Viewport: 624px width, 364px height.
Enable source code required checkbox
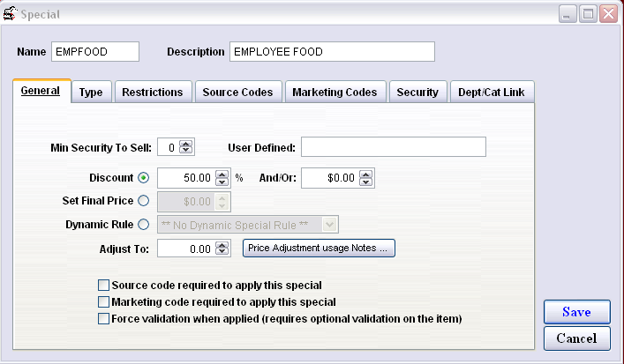103,285
